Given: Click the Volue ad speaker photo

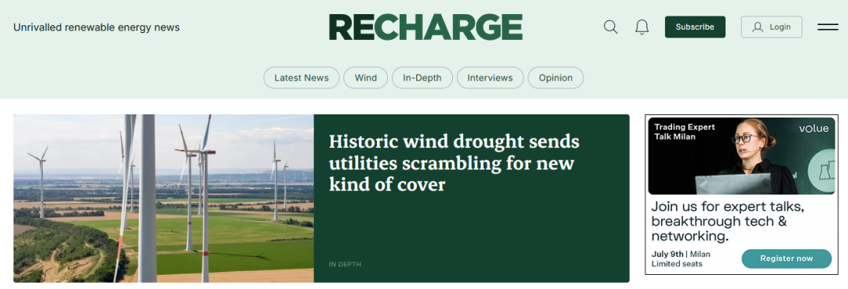Looking at the screenshot, I should click(741, 156).
